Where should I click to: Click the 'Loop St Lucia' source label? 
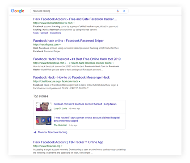(60, 109)
